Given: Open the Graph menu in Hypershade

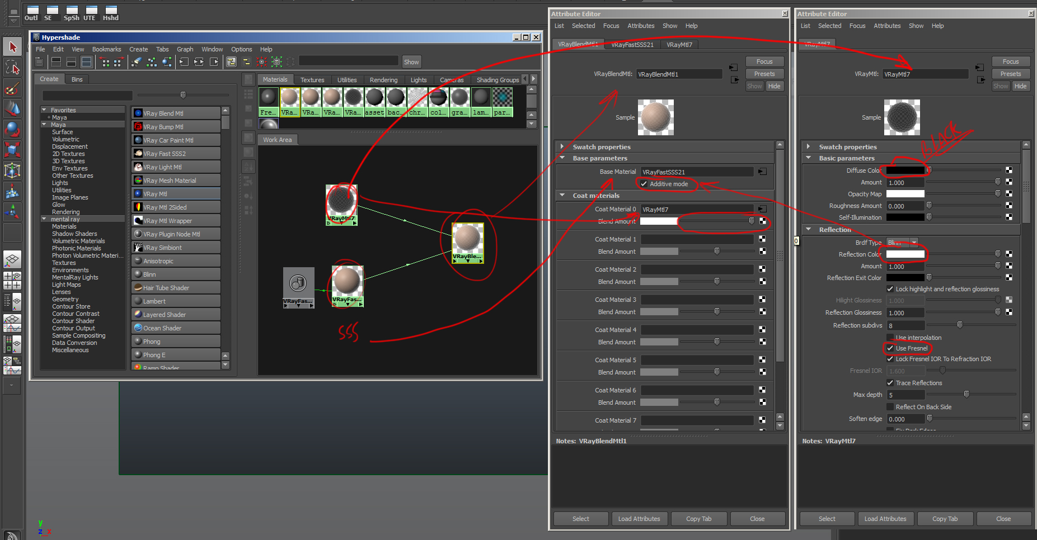Looking at the screenshot, I should (185, 49).
